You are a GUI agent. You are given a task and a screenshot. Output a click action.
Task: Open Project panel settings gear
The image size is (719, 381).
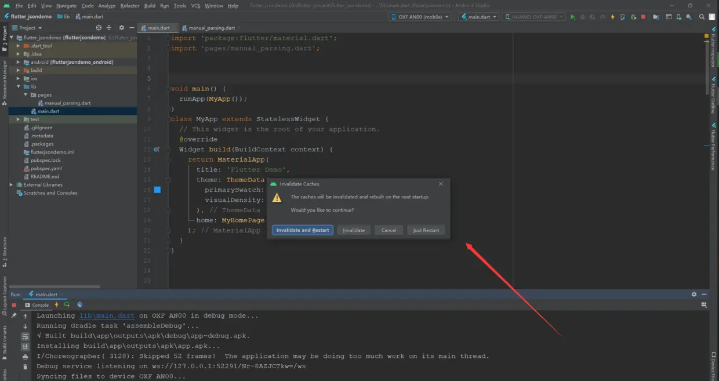(121, 28)
